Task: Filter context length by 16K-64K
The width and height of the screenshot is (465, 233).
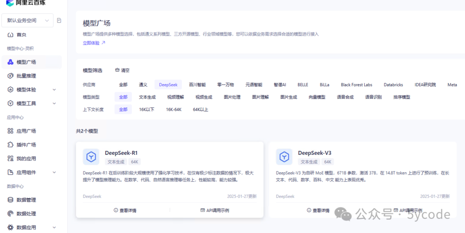Action: 174,110
